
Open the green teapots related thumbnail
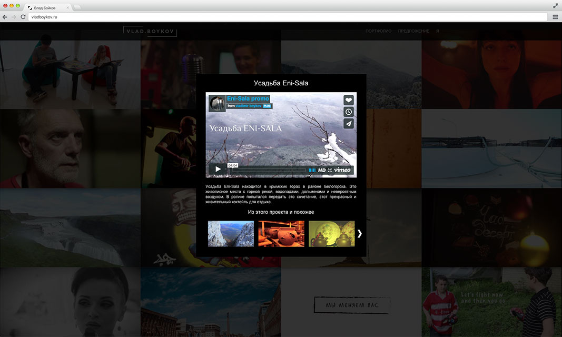[331, 234]
